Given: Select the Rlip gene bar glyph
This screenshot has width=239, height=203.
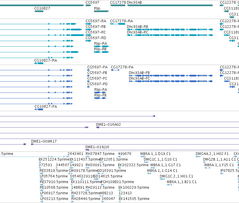Looking at the screenshot, I should tap(101, 11).
